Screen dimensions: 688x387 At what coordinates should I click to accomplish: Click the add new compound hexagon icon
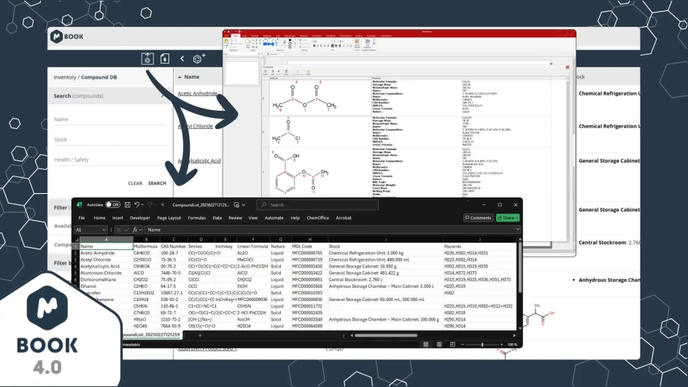coord(198,58)
